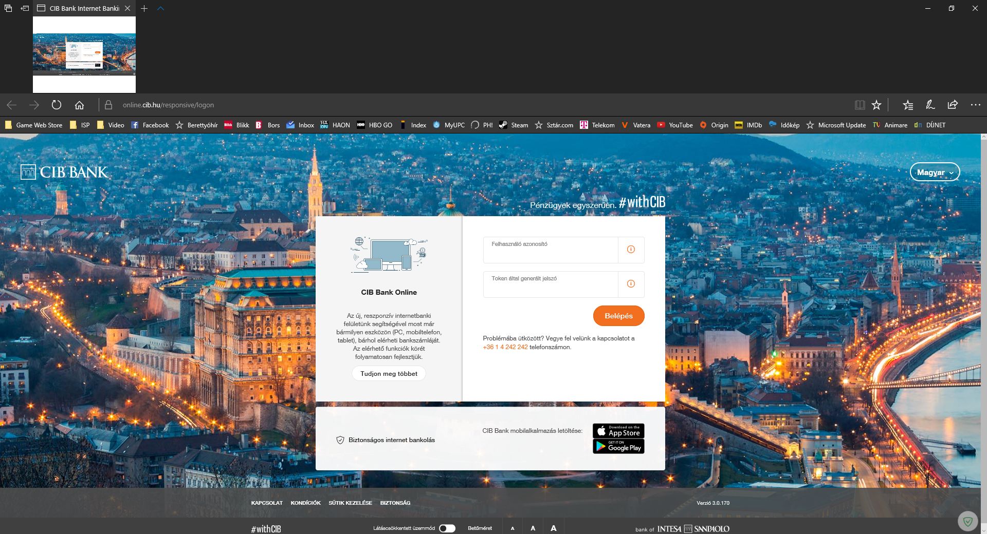This screenshot has width=987, height=534.
Task: Select the CIB Bank Internet Banking tab
Action: (x=78, y=8)
